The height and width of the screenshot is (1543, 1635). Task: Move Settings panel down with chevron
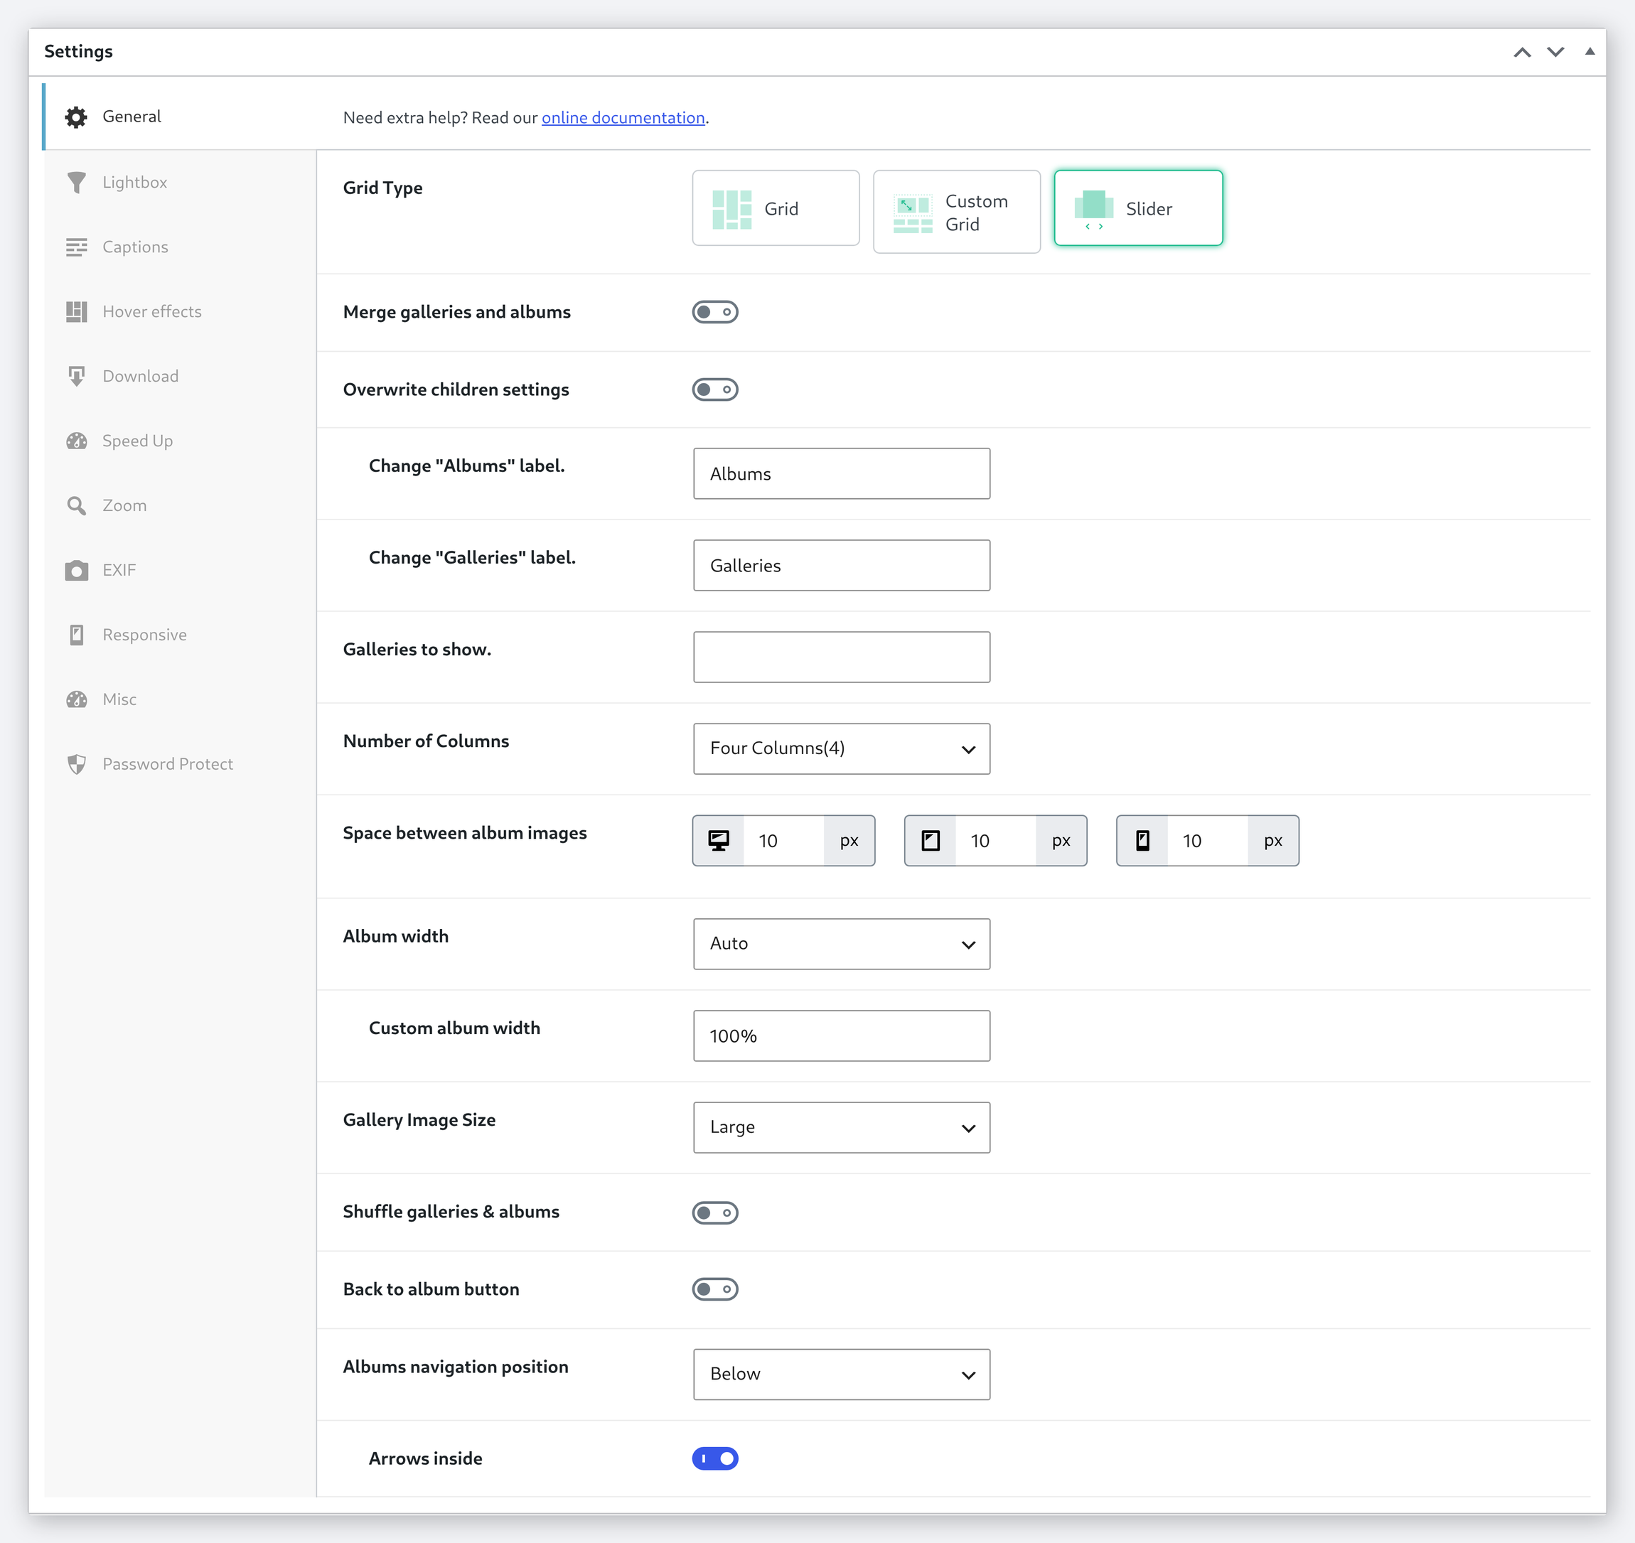pos(1555,52)
